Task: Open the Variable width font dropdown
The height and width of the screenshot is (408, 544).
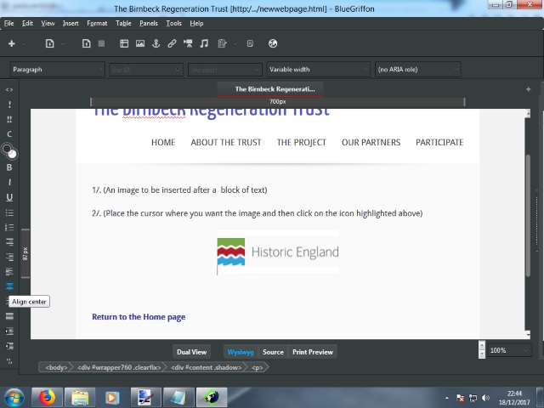Action: tap(318, 70)
